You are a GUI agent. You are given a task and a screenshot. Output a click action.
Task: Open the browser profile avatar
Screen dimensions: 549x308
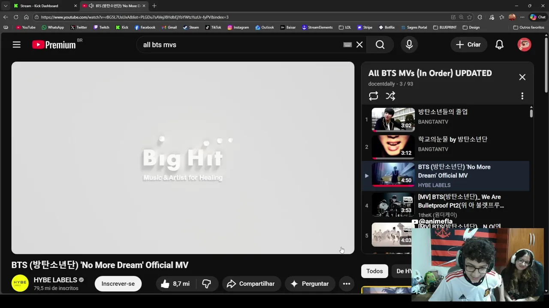[512, 17]
